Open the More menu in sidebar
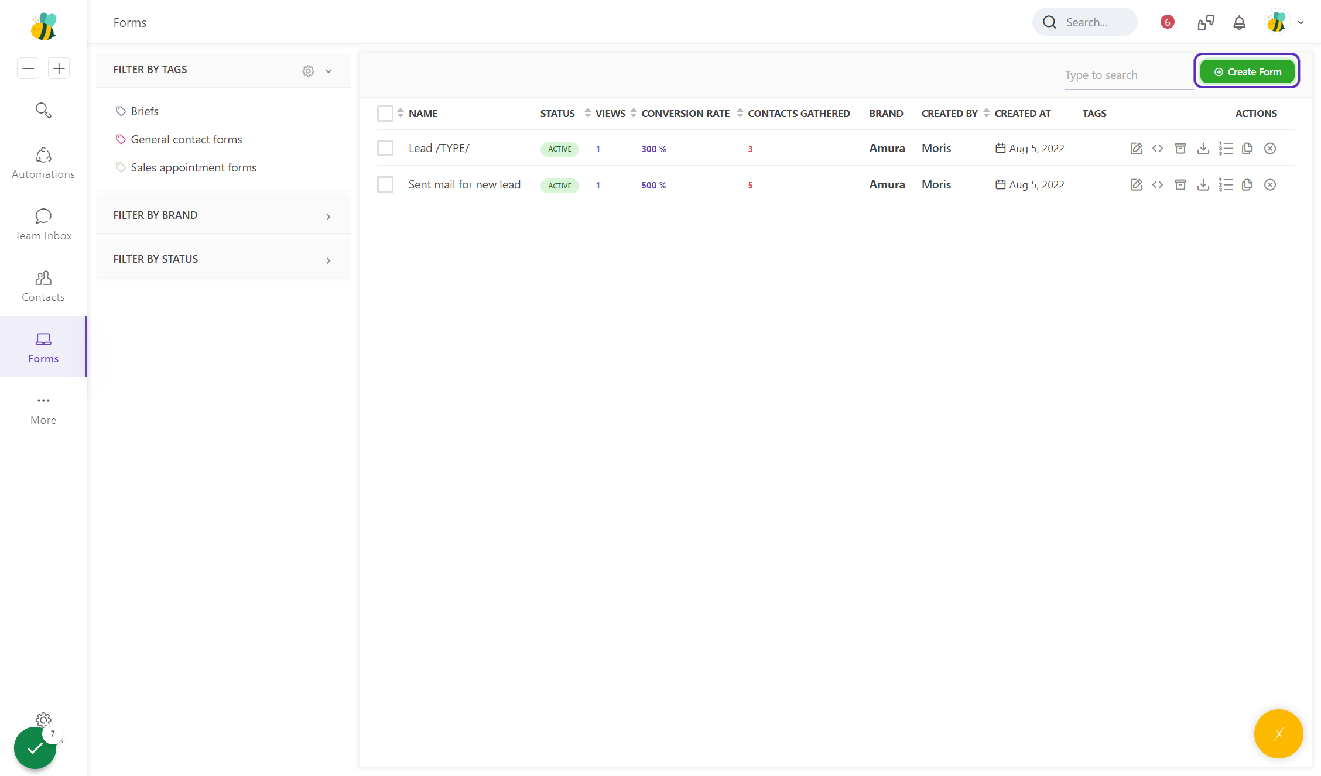The height and width of the screenshot is (776, 1321). 43,410
